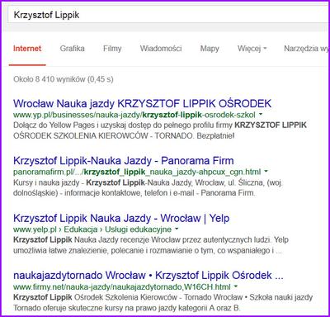Expand the arrow next to the yp.pl URL
Screen dimensions: 330x317
(261, 114)
